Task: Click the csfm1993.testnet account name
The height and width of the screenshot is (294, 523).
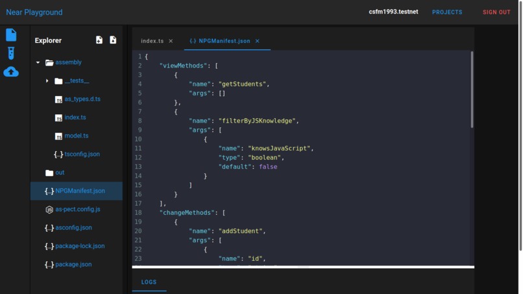Action: 393,12
